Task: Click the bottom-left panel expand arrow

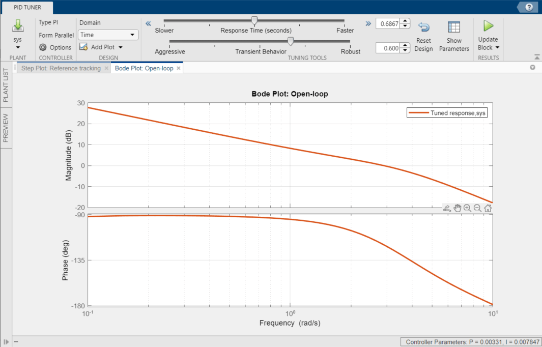Action: pyautogui.click(x=7, y=342)
